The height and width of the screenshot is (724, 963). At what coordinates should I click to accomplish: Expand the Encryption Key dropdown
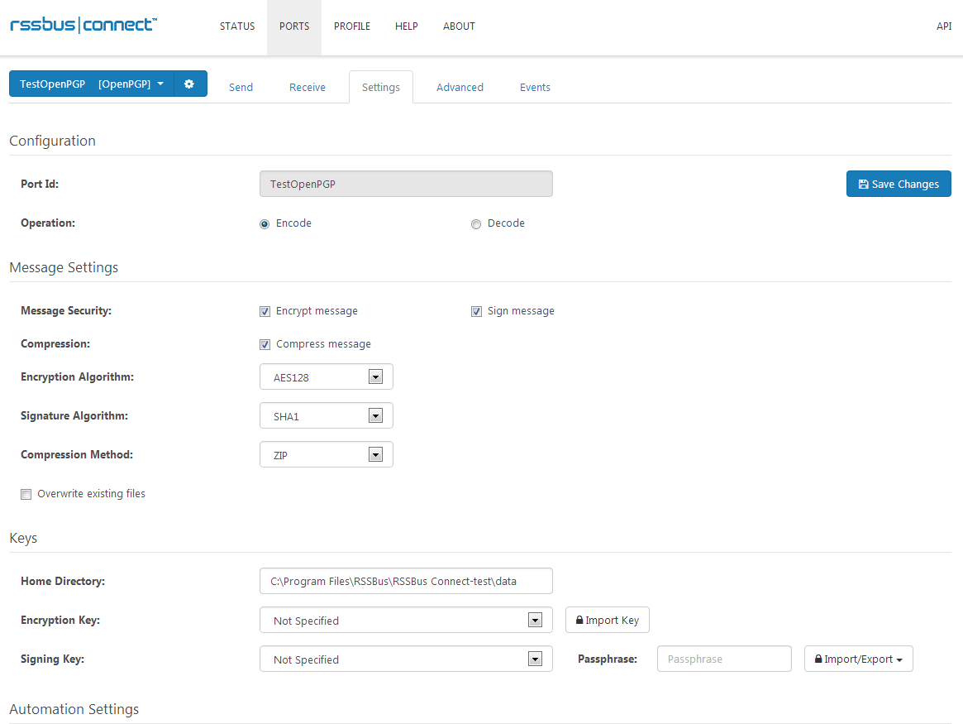pyautogui.click(x=405, y=621)
